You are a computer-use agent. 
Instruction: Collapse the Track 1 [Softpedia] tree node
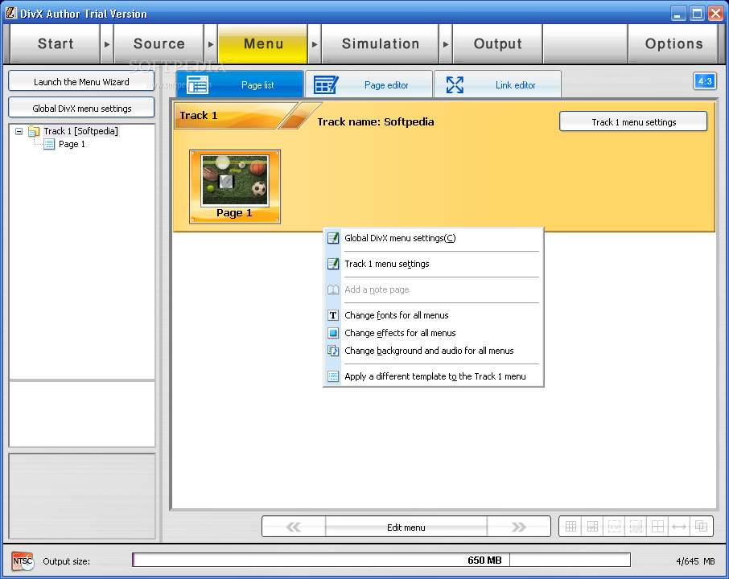19,132
